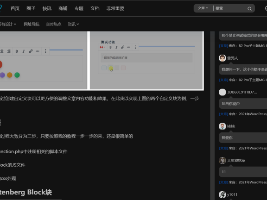
Task: Click the gray text field in 测试功能 block
Action: point(146,58)
